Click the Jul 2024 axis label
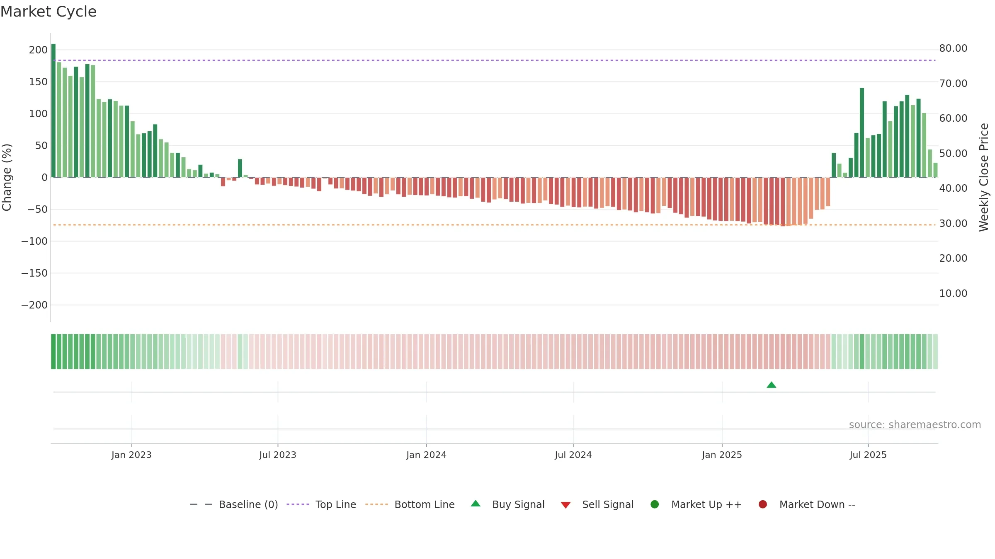 point(573,455)
